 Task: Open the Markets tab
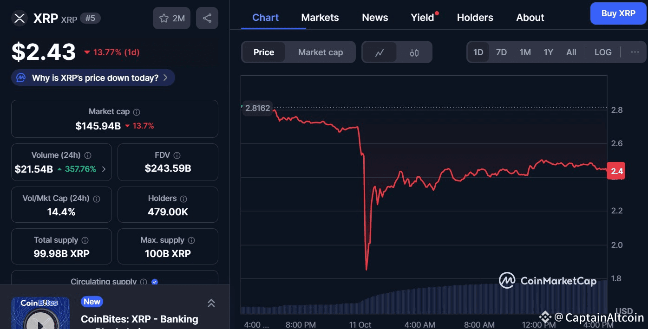[x=320, y=18]
